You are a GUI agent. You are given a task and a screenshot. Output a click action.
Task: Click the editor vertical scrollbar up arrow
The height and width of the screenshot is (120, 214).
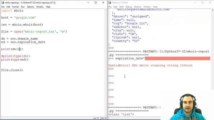(106, 10)
